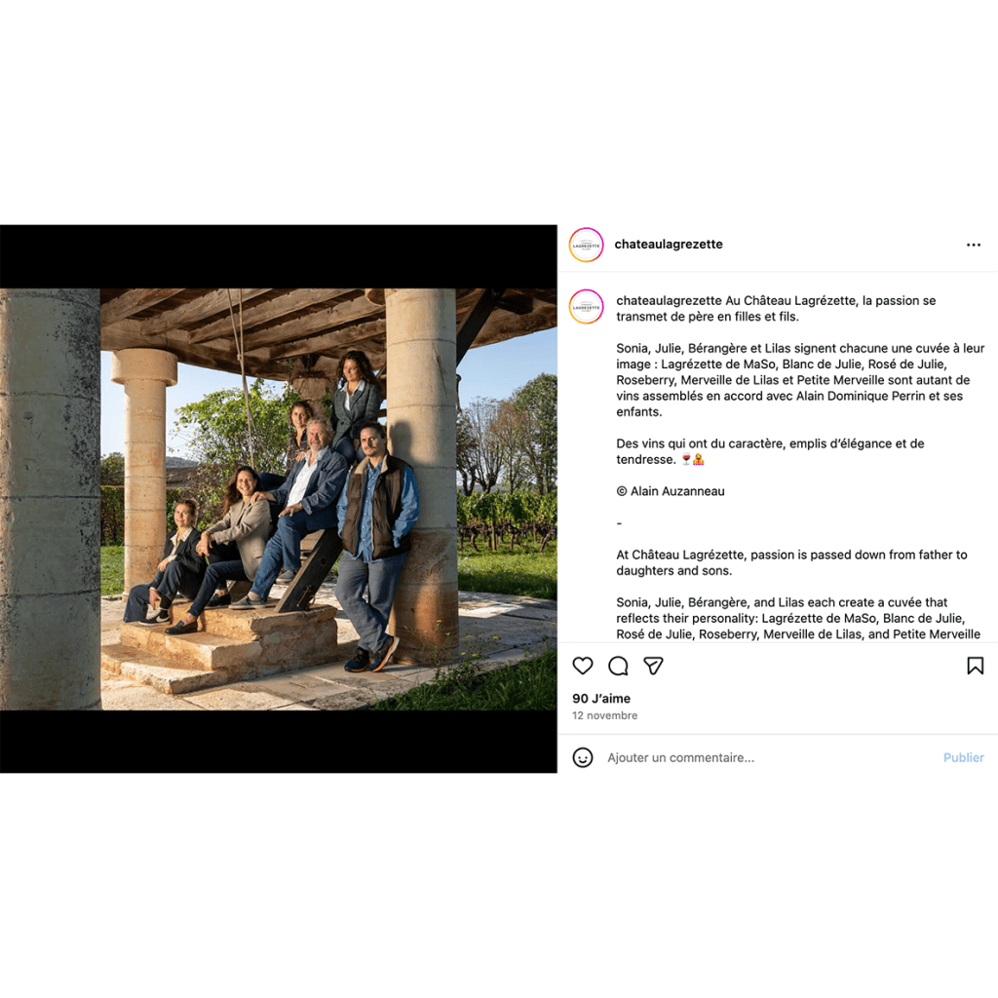Image resolution: width=998 pixels, height=998 pixels.
Task: Save post with bookmark icon
Action: click(975, 666)
